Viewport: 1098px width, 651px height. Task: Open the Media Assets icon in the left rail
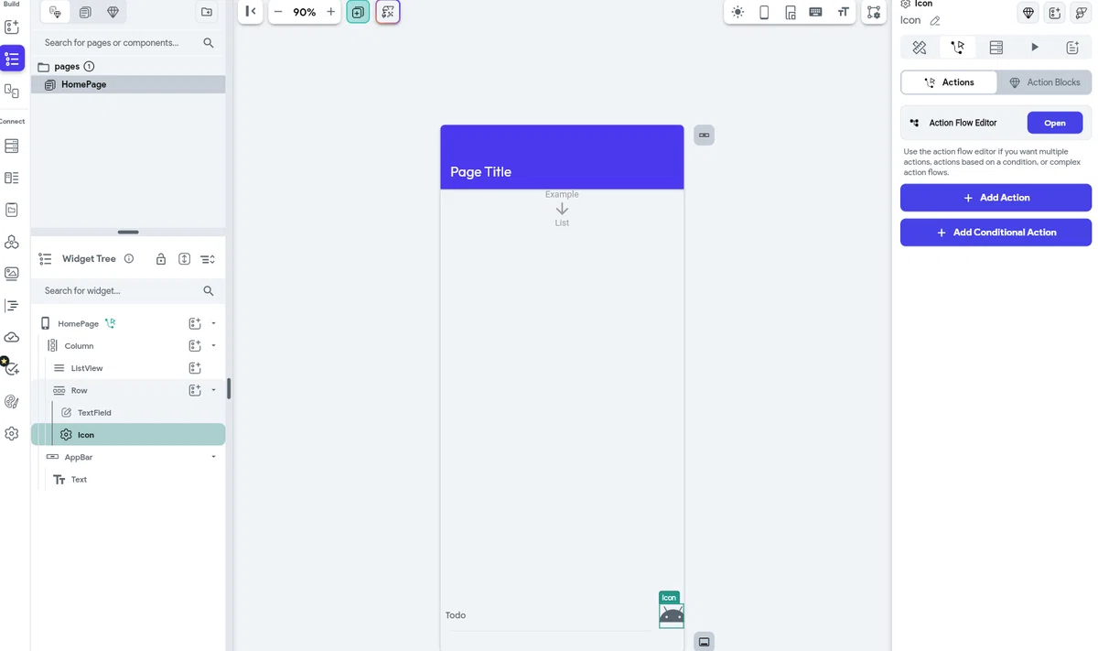tap(12, 273)
